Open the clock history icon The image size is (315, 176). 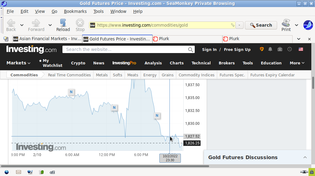coord(289,49)
